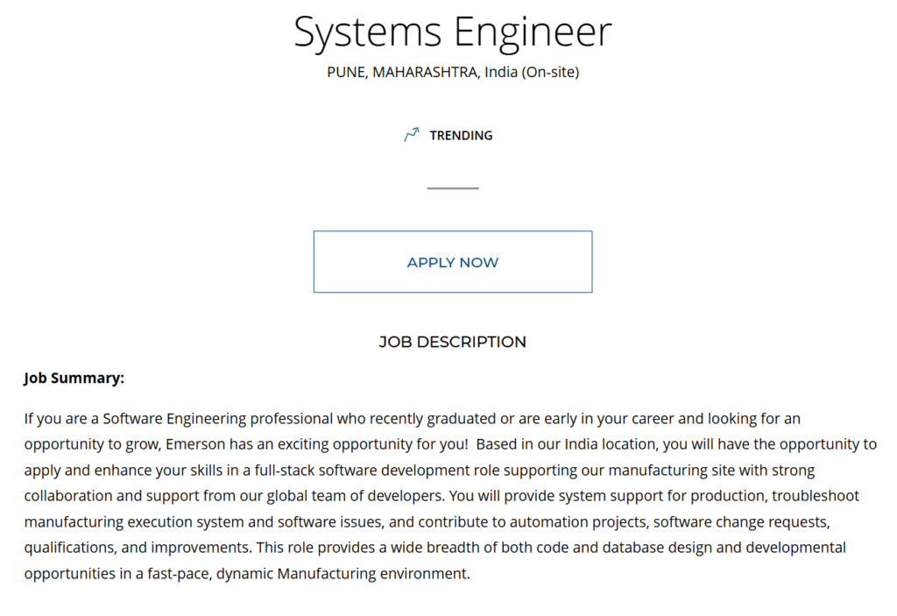Click the trending arrow chart icon
897x616 pixels.
[x=412, y=135]
